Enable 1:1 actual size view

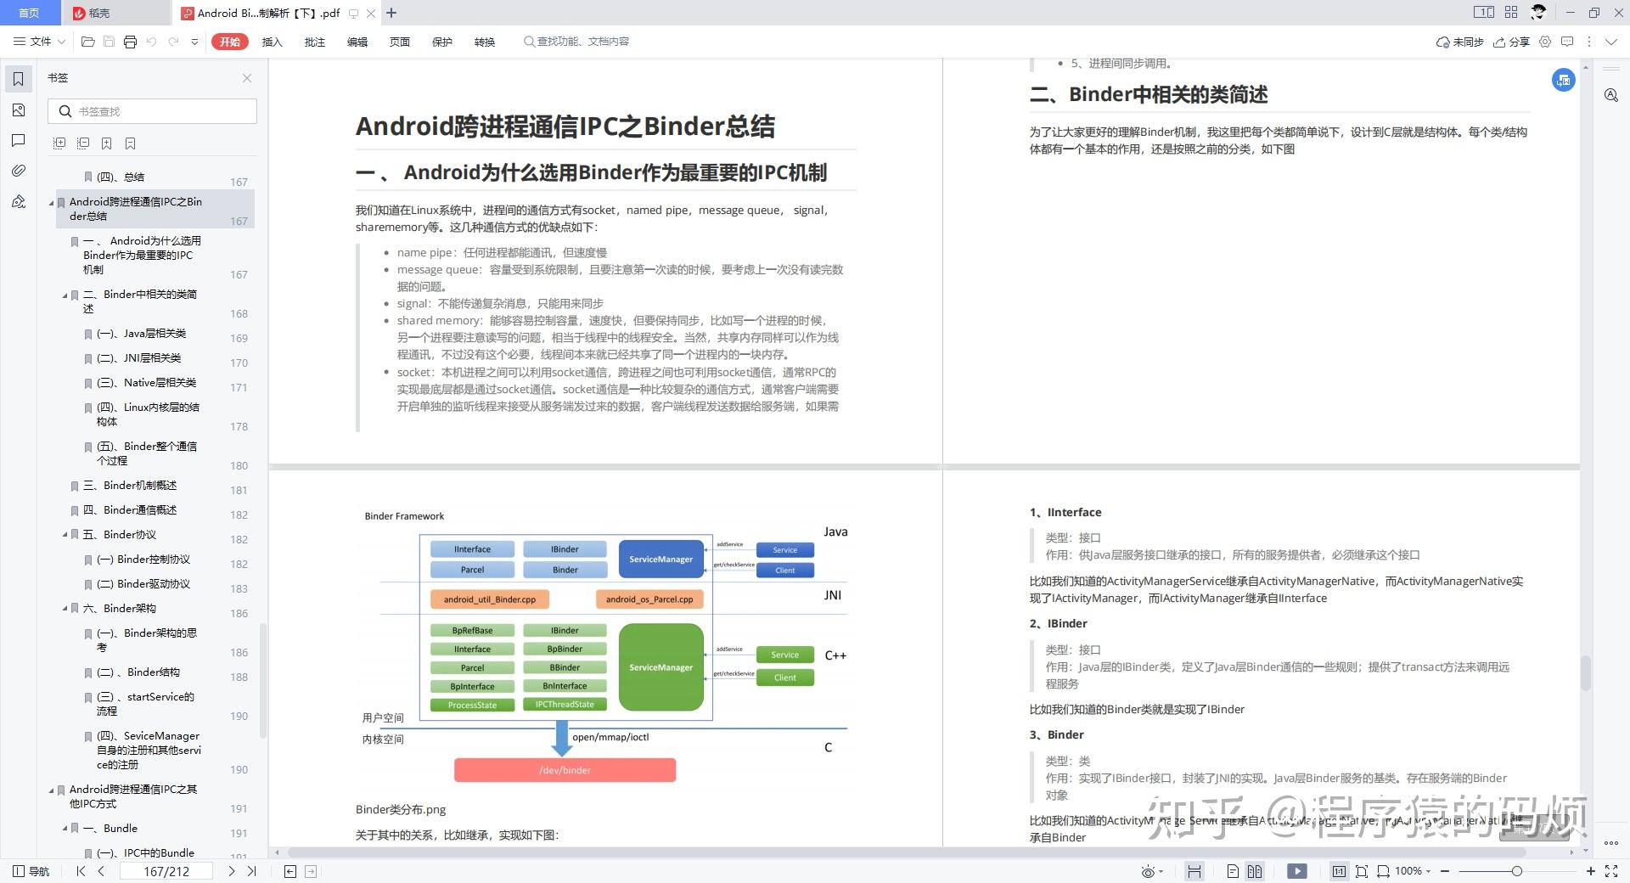pos(1340,870)
